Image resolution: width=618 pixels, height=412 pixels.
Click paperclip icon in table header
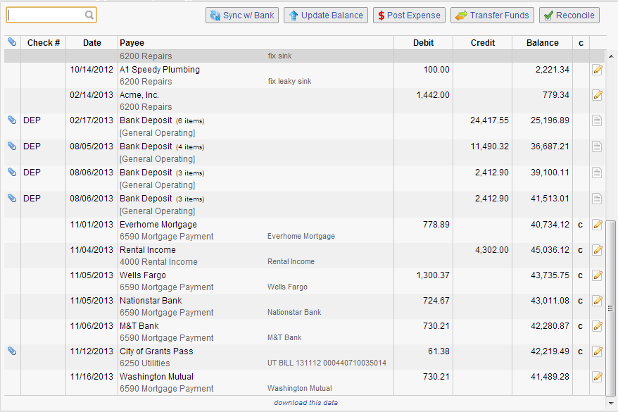(12, 42)
